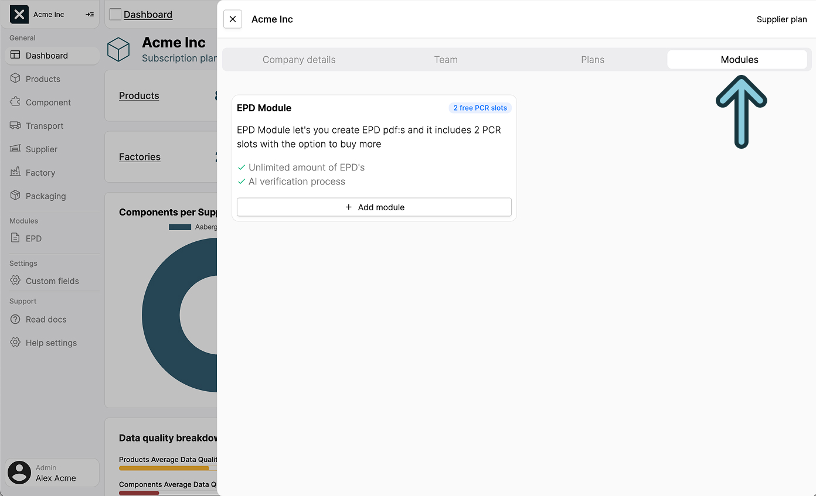Click the Packaging box icon in sidebar
The height and width of the screenshot is (496, 816).
[x=15, y=196]
